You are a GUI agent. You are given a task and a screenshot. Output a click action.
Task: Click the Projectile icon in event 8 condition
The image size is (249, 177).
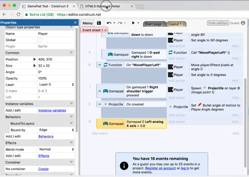pos(105,104)
